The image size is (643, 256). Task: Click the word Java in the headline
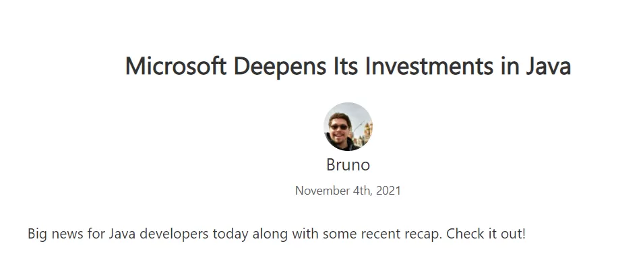[548, 66]
